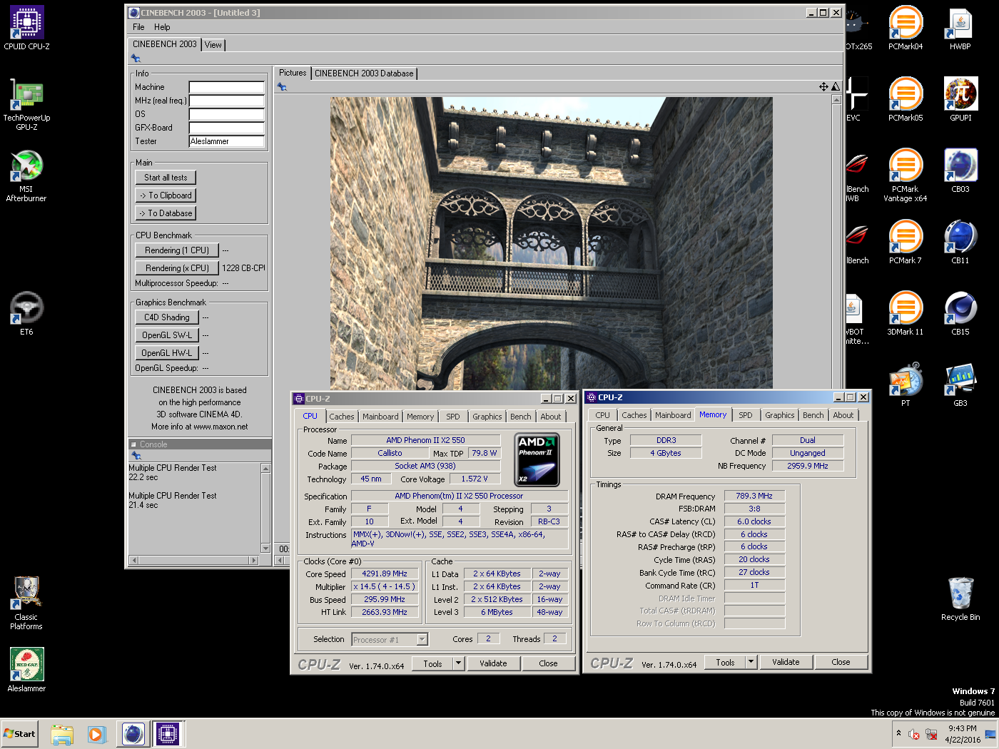This screenshot has width=999, height=749.
Task: Run the OpenGL SW-L benchmark
Action: 167,335
